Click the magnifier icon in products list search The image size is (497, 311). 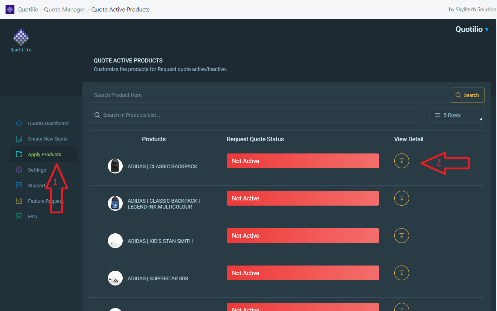pos(97,115)
